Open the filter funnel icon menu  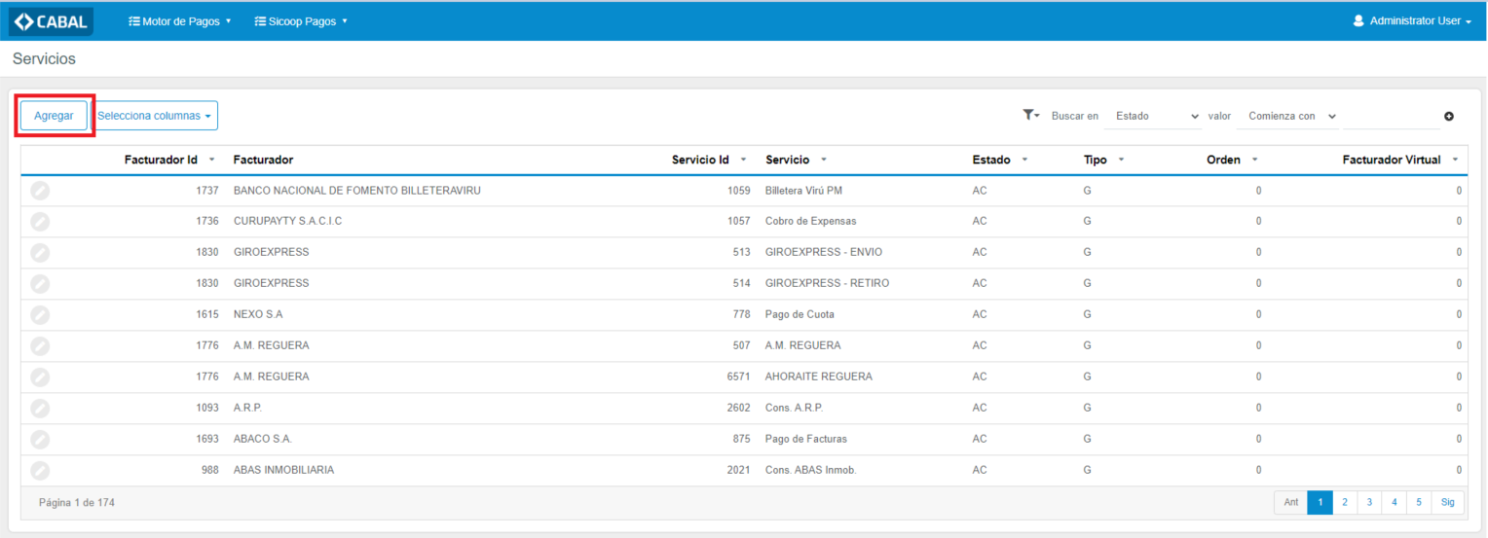coord(1031,115)
